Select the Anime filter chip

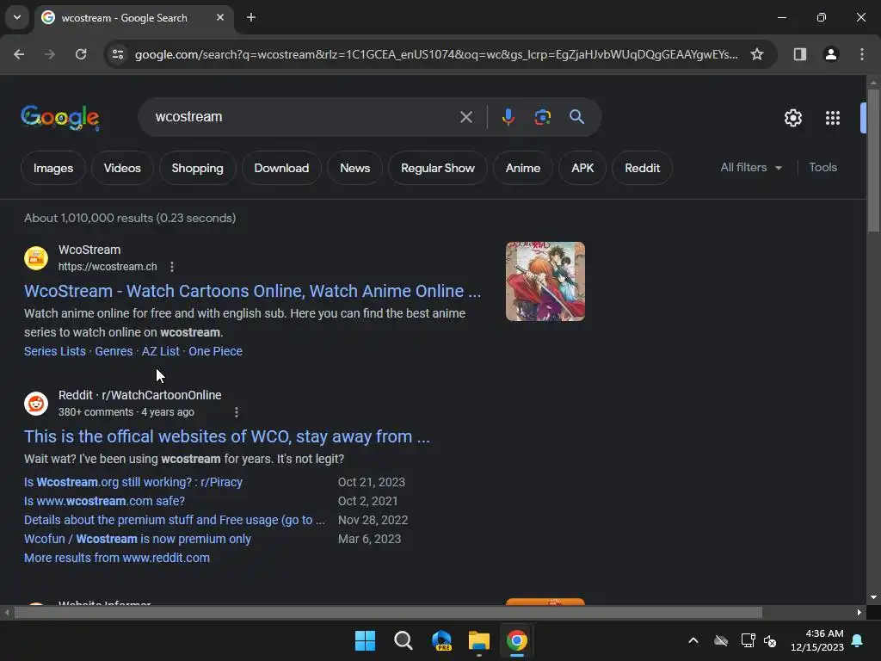click(523, 168)
